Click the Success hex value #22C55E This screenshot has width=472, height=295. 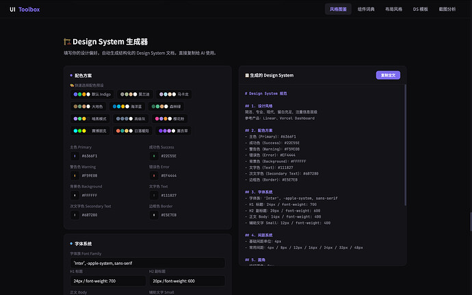click(x=168, y=156)
